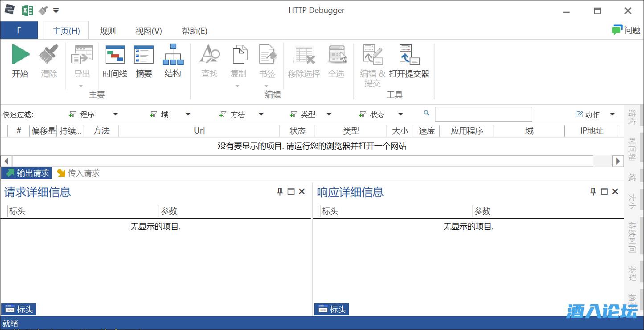Click inside the search input field
This screenshot has width=644, height=330.
[483, 114]
